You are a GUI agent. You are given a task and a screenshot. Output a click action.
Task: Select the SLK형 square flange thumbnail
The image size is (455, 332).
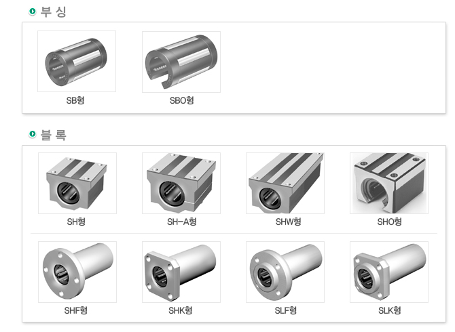tap(389, 272)
